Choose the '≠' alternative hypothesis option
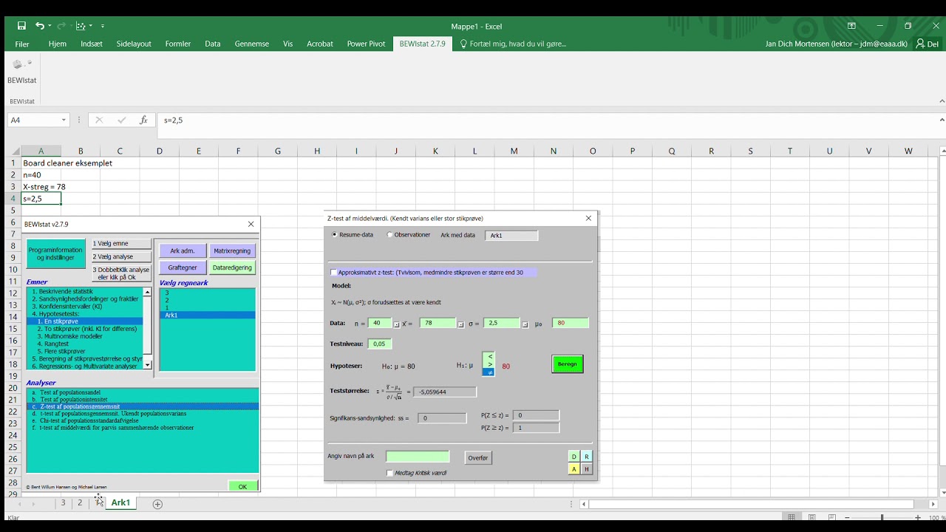Image resolution: width=946 pixels, height=532 pixels. [x=490, y=372]
